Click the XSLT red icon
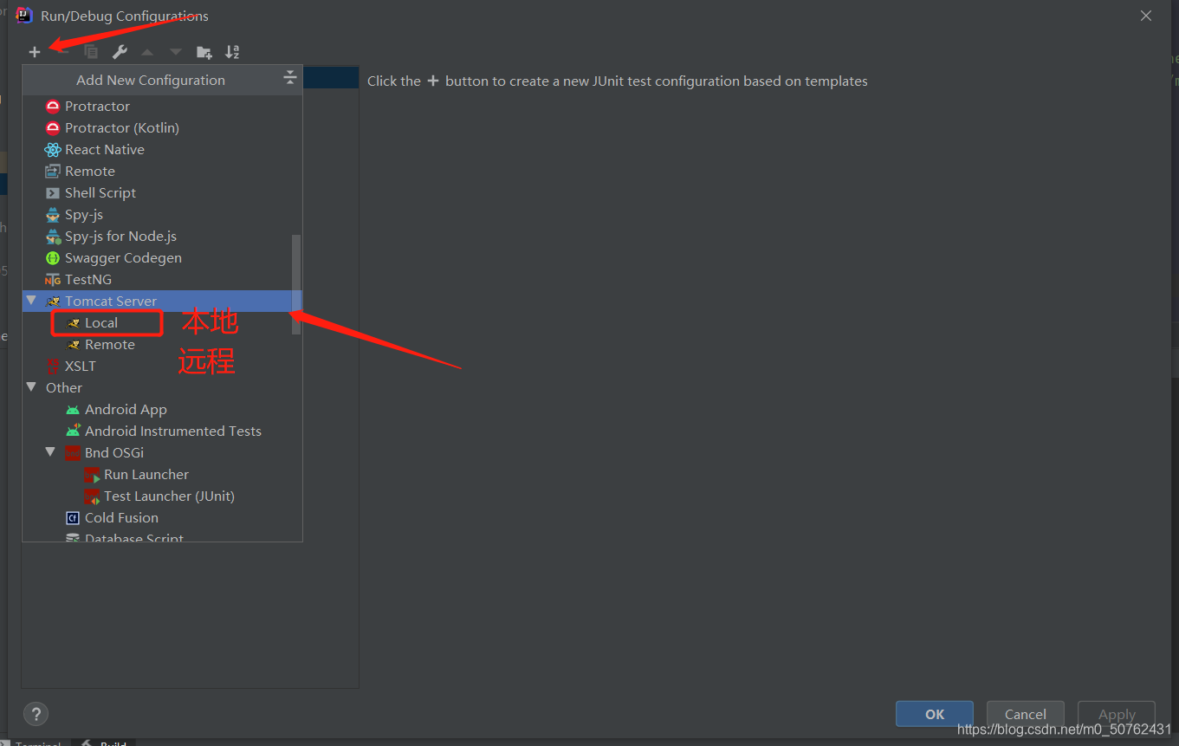The width and height of the screenshot is (1179, 746). pyautogui.click(x=53, y=367)
